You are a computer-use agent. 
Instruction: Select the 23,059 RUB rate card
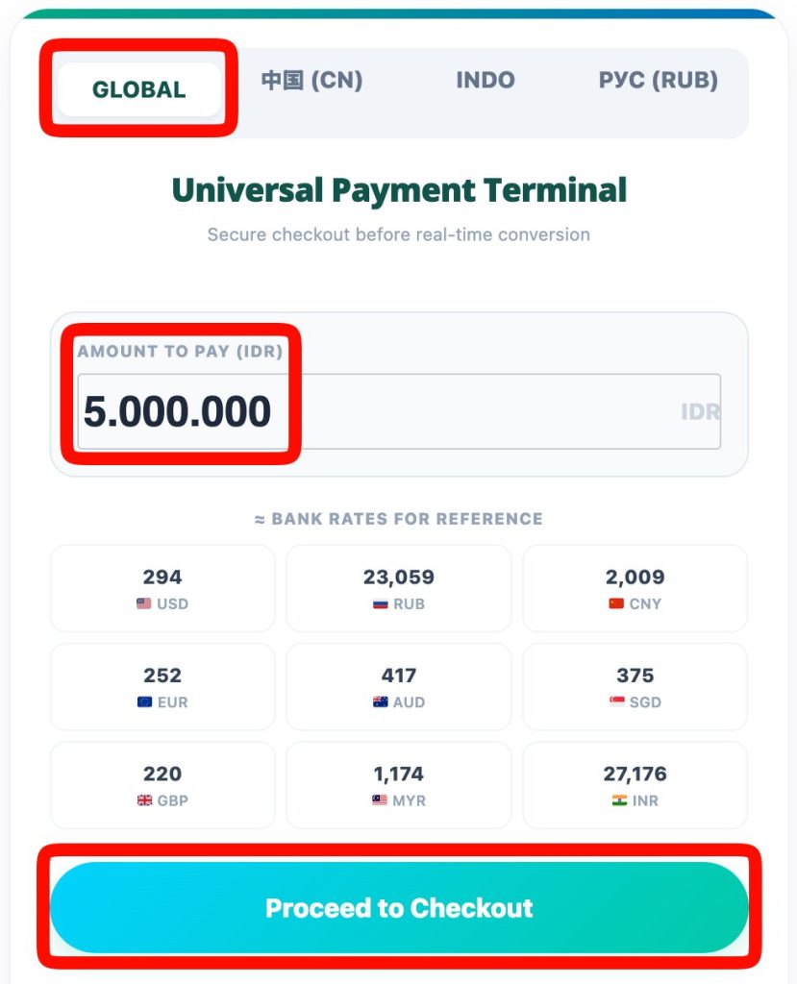point(399,588)
